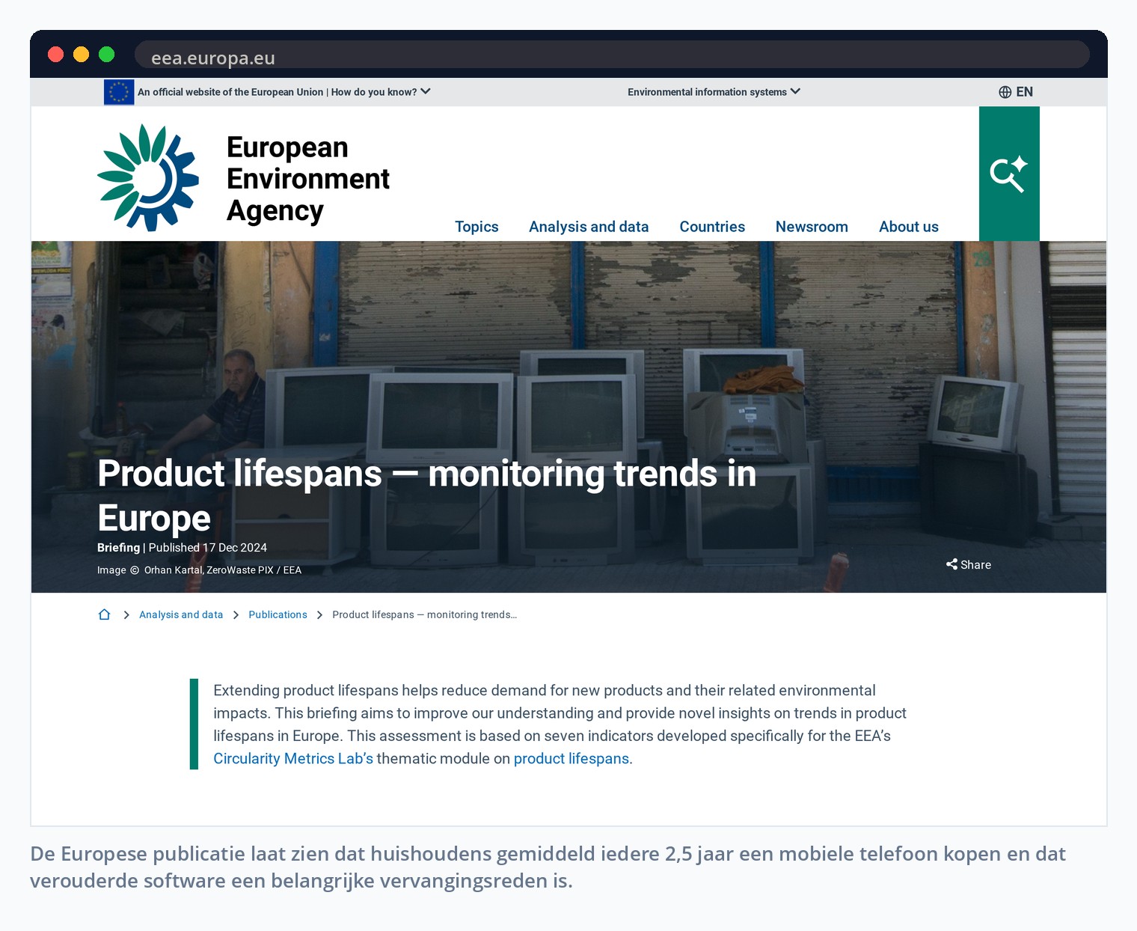Click image credit 'Orhan Kartal, ZeroWaste PIX / EEA'
The image size is (1137, 931).
(x=223, y=570)
